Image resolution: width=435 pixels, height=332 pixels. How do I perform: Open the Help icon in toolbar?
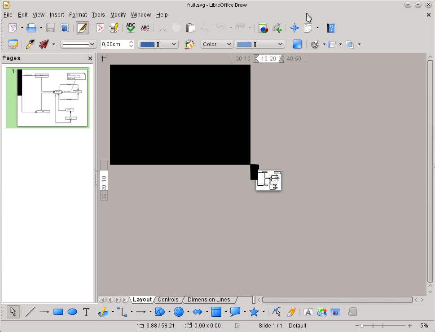pos(331,28)
